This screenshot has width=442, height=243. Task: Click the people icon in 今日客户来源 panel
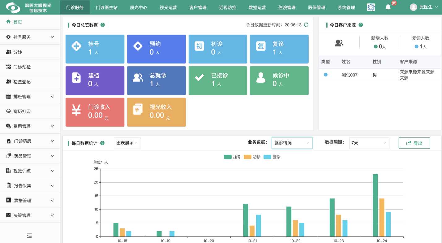click(x=339, y=43)
